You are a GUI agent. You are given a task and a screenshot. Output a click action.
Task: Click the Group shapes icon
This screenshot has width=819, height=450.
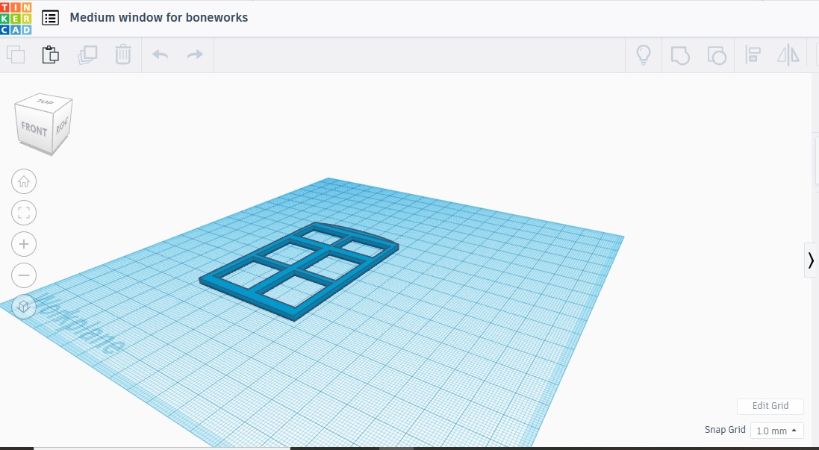point(680,54)
